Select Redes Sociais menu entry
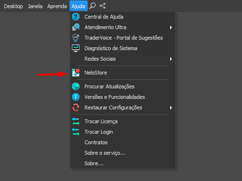Image resolution: width=242 pixels, height=181 pixels. pos(123,59)
